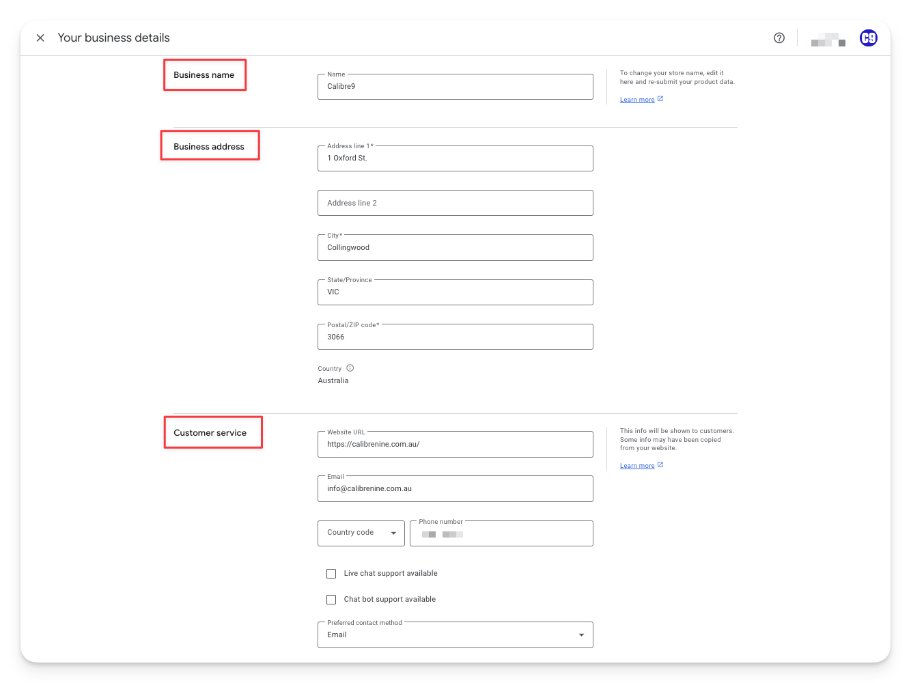This screenshot has height=683, width=911.
Task: Click the business Name field
Action: (x=455, y=87)
